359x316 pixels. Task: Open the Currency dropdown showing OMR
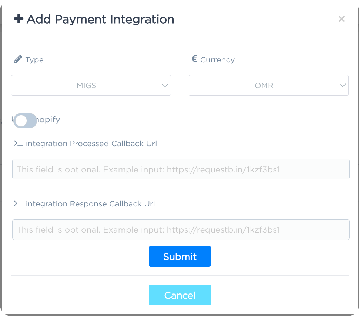269,85
